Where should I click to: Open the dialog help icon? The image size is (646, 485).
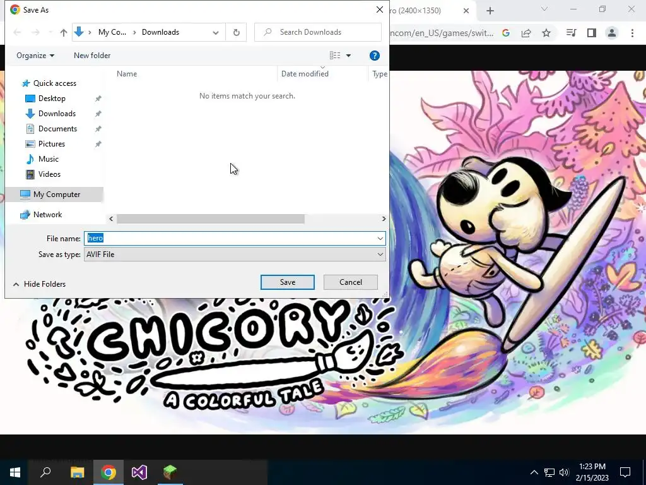coord(375,56)
